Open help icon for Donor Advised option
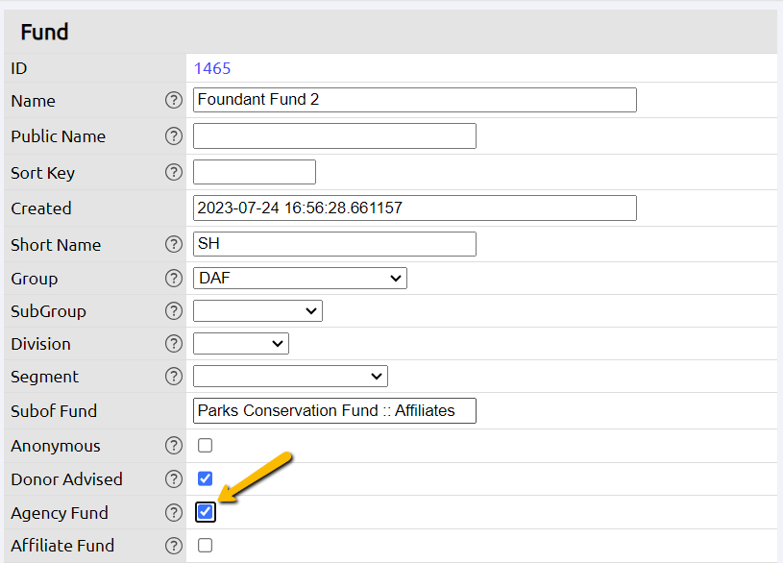Viewport: 783px width, 563px height. tap(174, 478)
